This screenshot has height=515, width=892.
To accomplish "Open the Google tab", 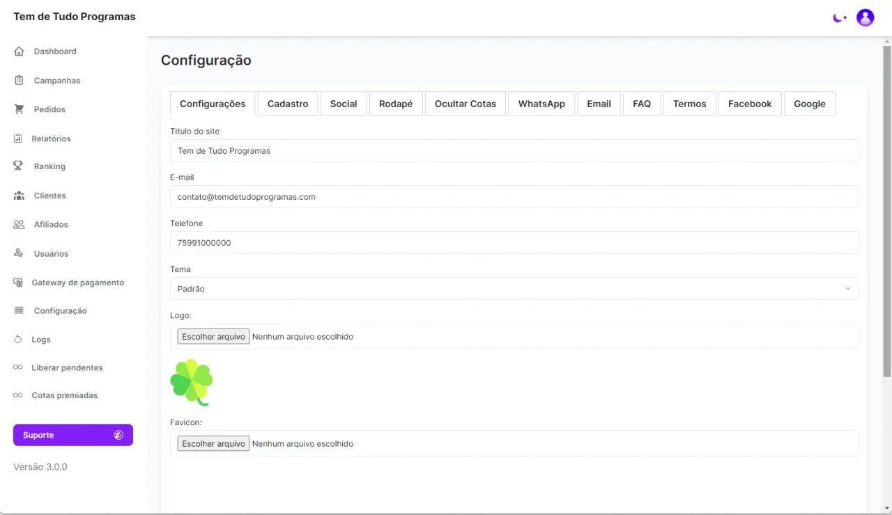I will tap(810, 104).
